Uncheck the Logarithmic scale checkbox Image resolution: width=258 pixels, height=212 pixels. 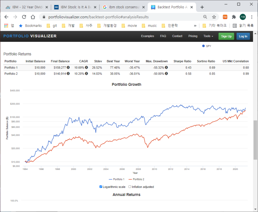101,187
